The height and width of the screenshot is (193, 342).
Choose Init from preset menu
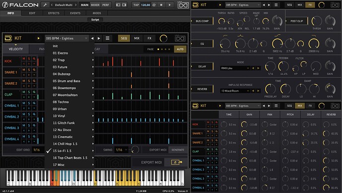tap(70, 46)
